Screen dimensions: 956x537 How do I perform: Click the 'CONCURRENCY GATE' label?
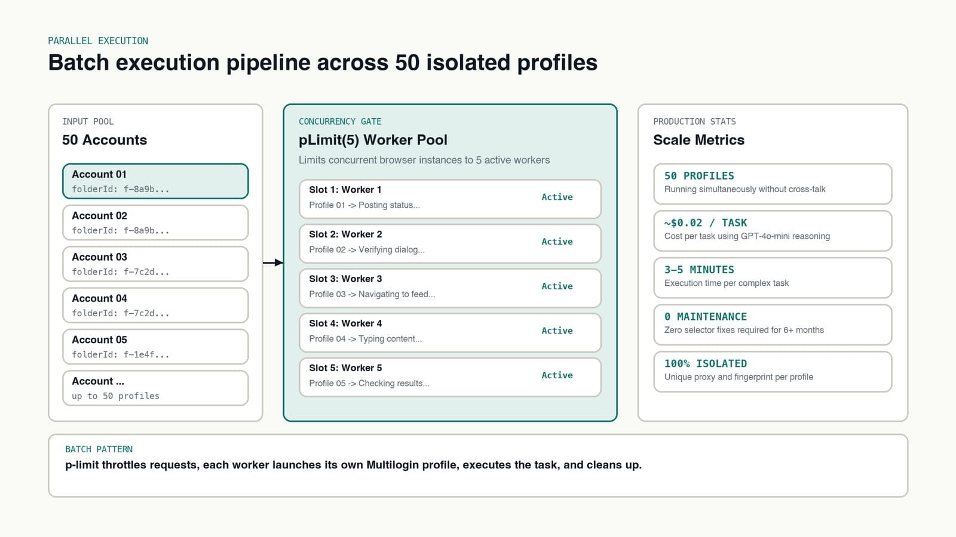[340, 122]
